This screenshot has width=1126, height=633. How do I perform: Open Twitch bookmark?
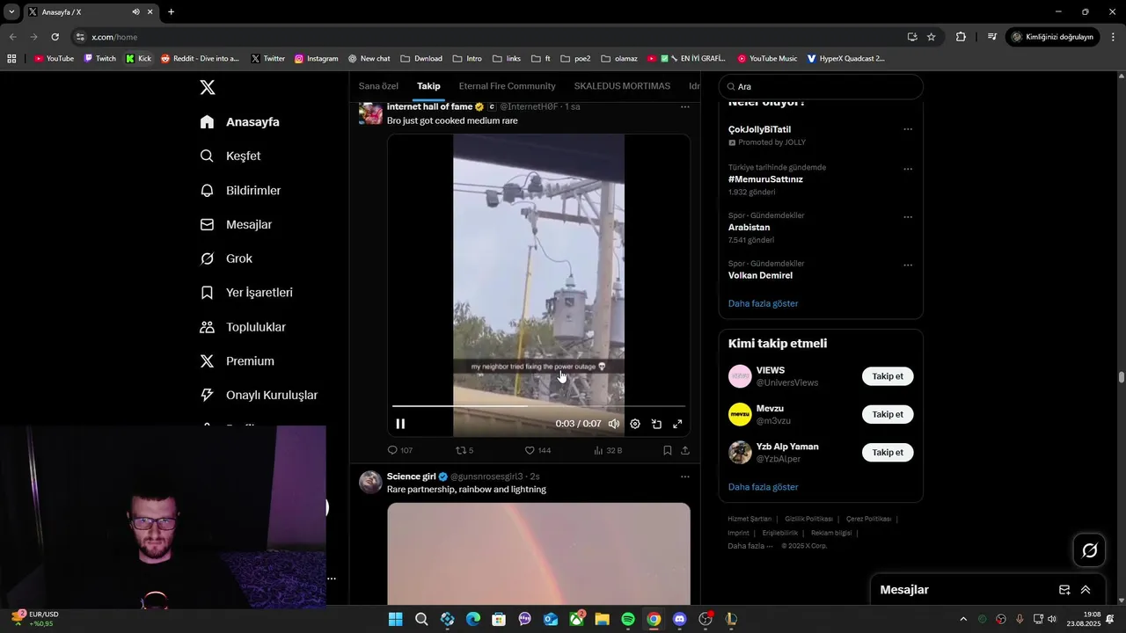pyautogui.click(x=99, y=59)
